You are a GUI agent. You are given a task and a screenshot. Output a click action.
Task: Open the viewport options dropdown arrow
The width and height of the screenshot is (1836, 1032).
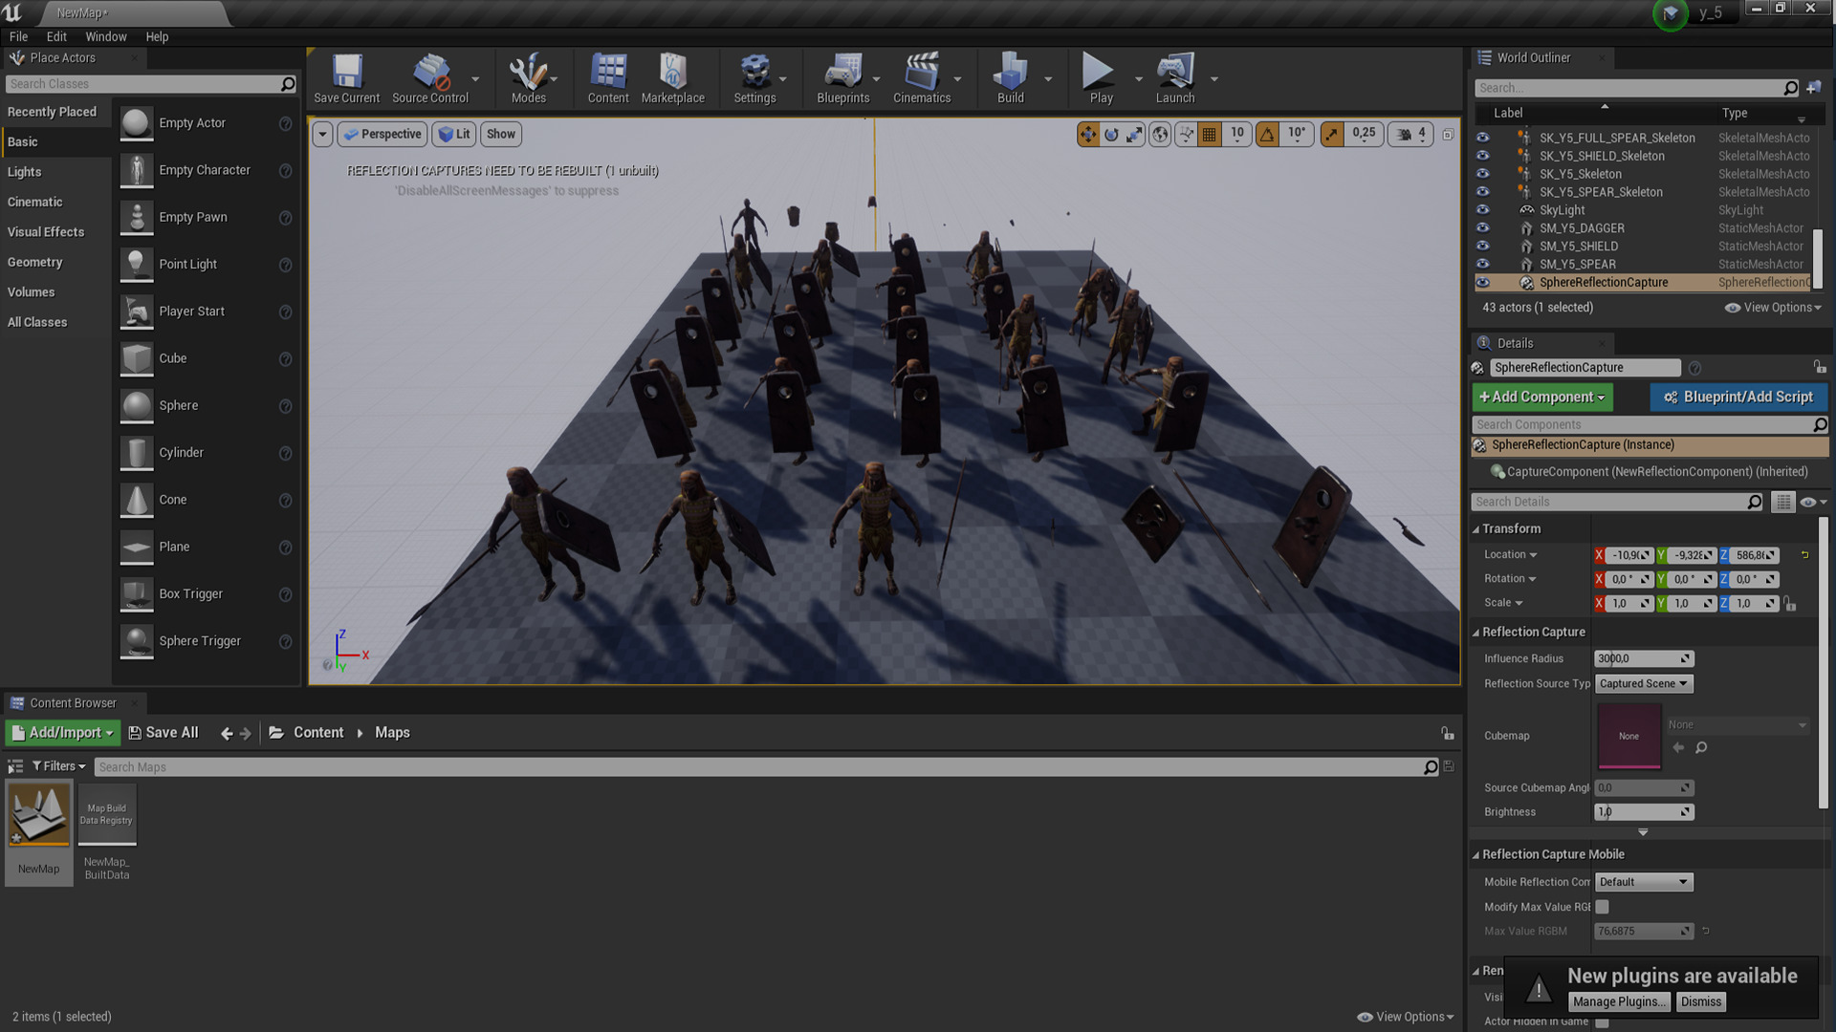(322, 135)
